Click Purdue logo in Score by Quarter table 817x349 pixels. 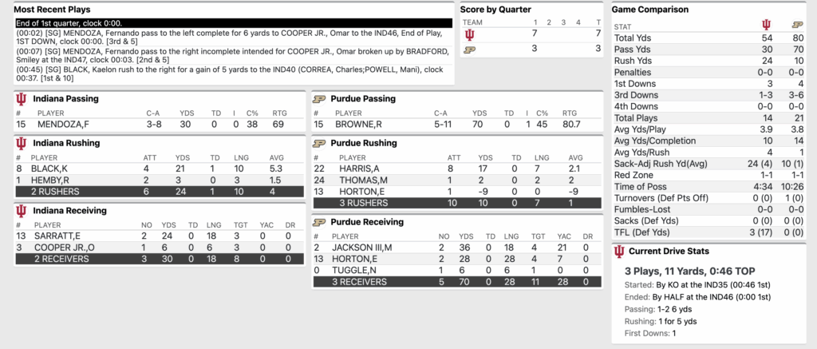click(470, 49)
